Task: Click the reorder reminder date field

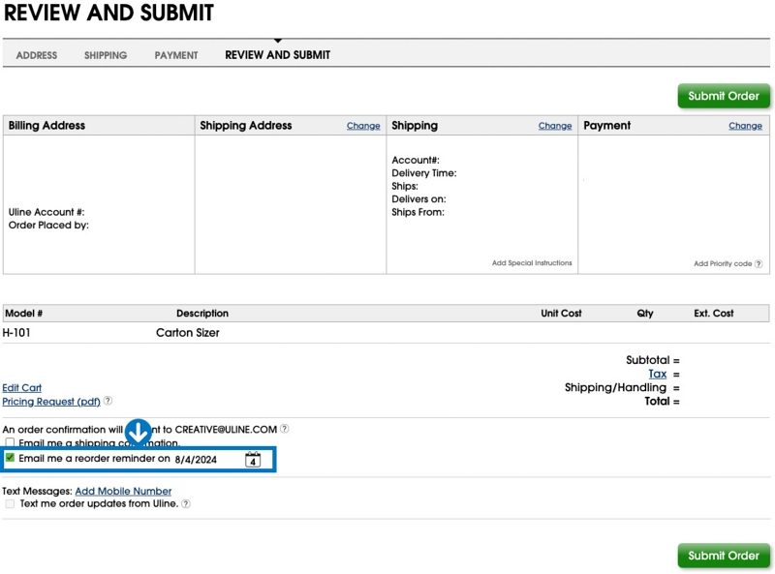Action: (x=206, y=460)
